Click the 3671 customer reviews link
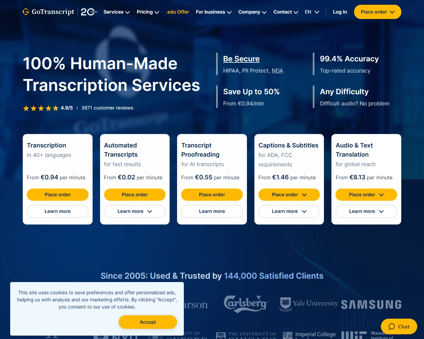Viewport: 424px width, 339px height. pos(107,108)
